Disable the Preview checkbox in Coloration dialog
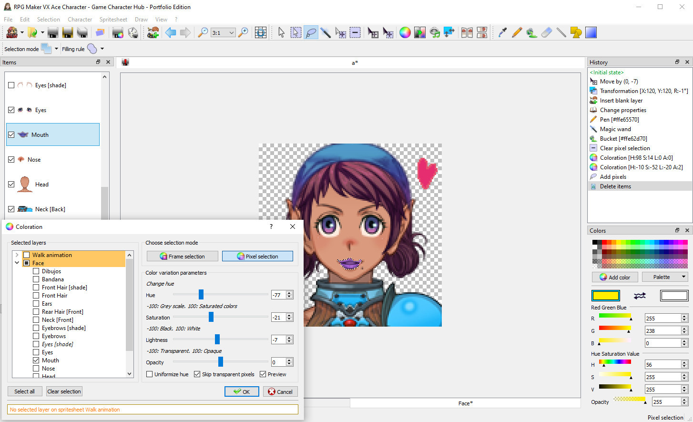This screenshot has width=693, height=422. point(262,374)
